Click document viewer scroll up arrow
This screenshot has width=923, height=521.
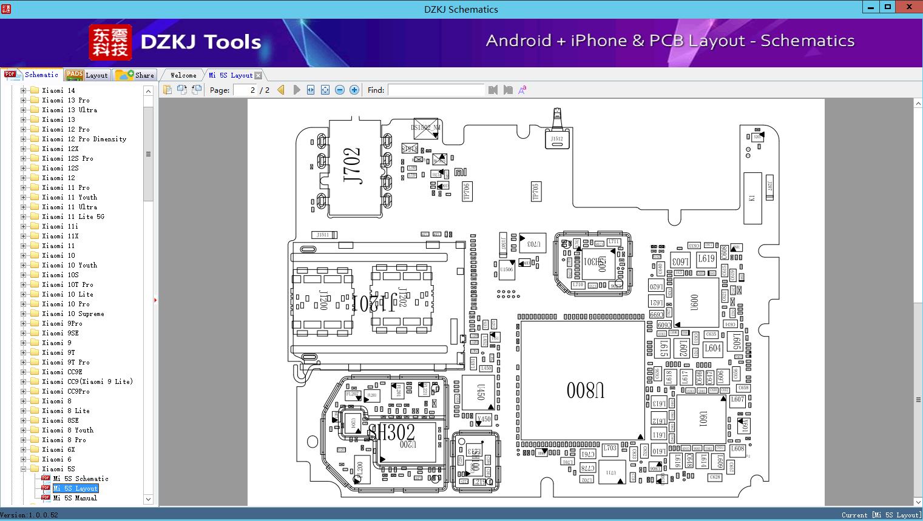coord(918,104)
